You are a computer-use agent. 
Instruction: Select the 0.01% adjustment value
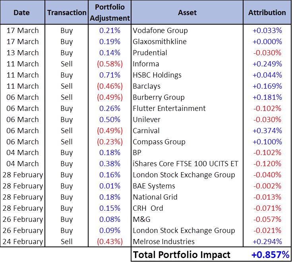click(x=110, y=186)
